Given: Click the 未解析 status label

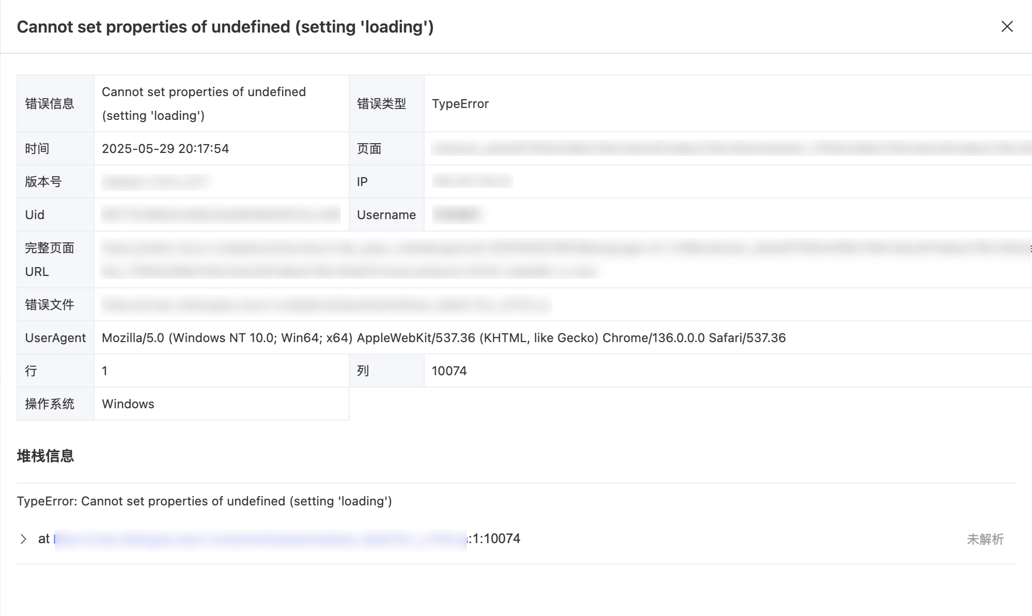Looking at the screenshot, I should tap(985, 540).
